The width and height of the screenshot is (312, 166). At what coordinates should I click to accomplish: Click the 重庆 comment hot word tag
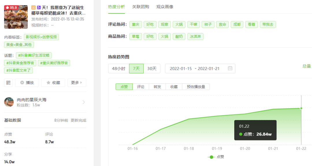[x=135, y=24]
